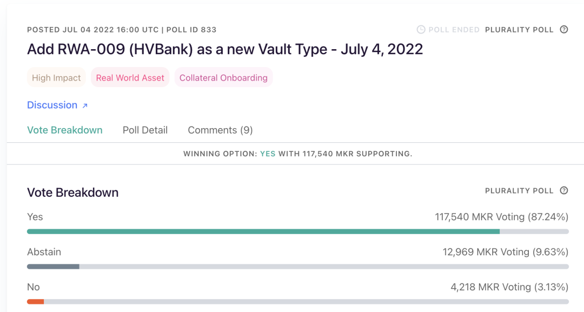Select the High Impact tag
Image resolution: width=584 pixels, height=312 pixels.
pyautogui.click(x=56, y=78)
